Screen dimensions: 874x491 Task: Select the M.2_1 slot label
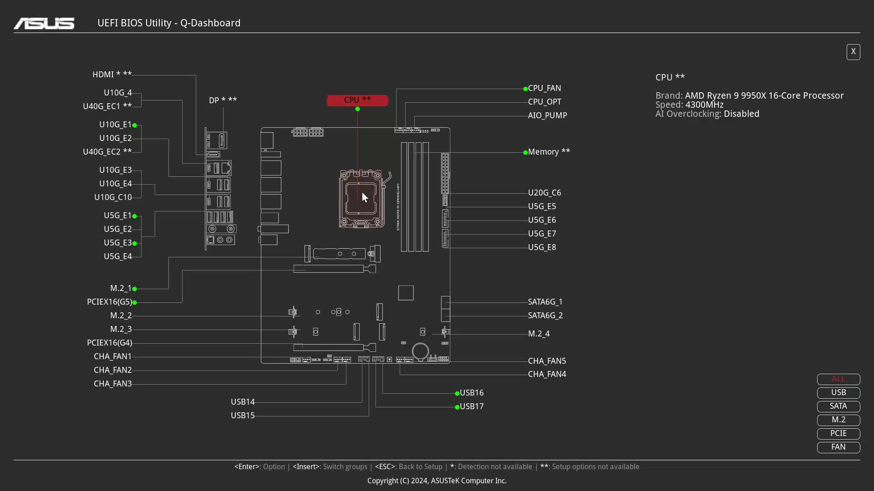[121, 288]
